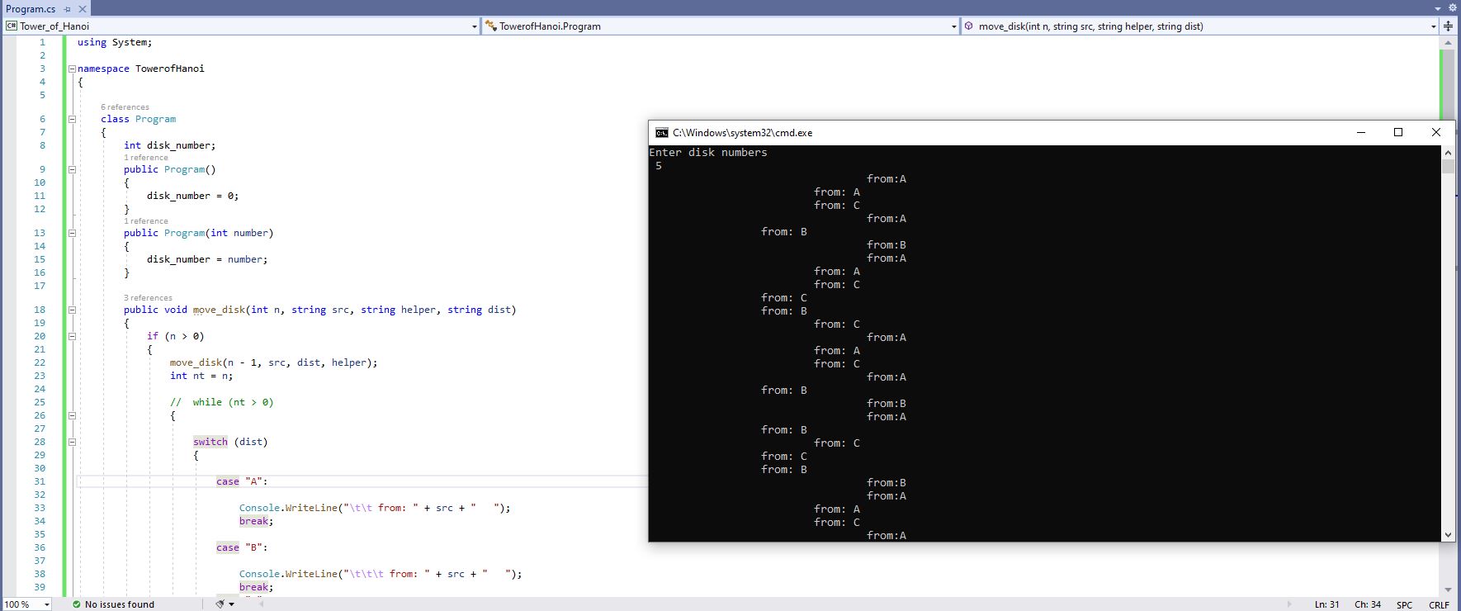Viewport: 1461px width, 611px height.
Task: Click the split editor window icon
Action: click(1448, 26)
